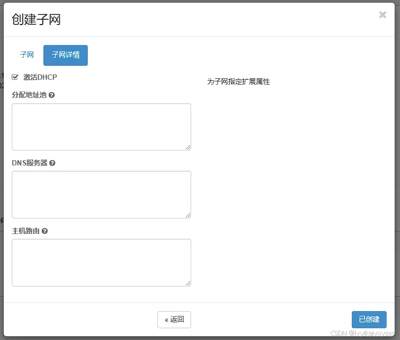This screenshot has height=340, width=400.
Task: Click the help icon next to 主机路由
Action: click(x=44, y=231)
